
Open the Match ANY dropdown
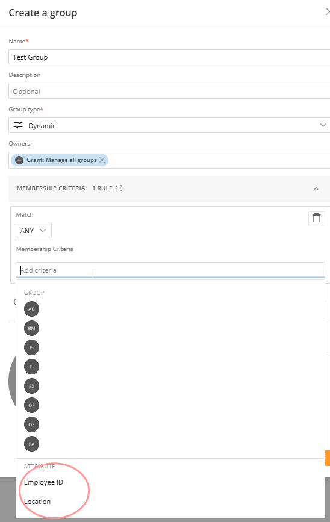point(34,231)
